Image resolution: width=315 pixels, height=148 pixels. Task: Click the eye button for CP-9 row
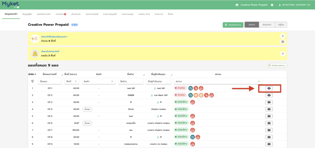point(269,144)
